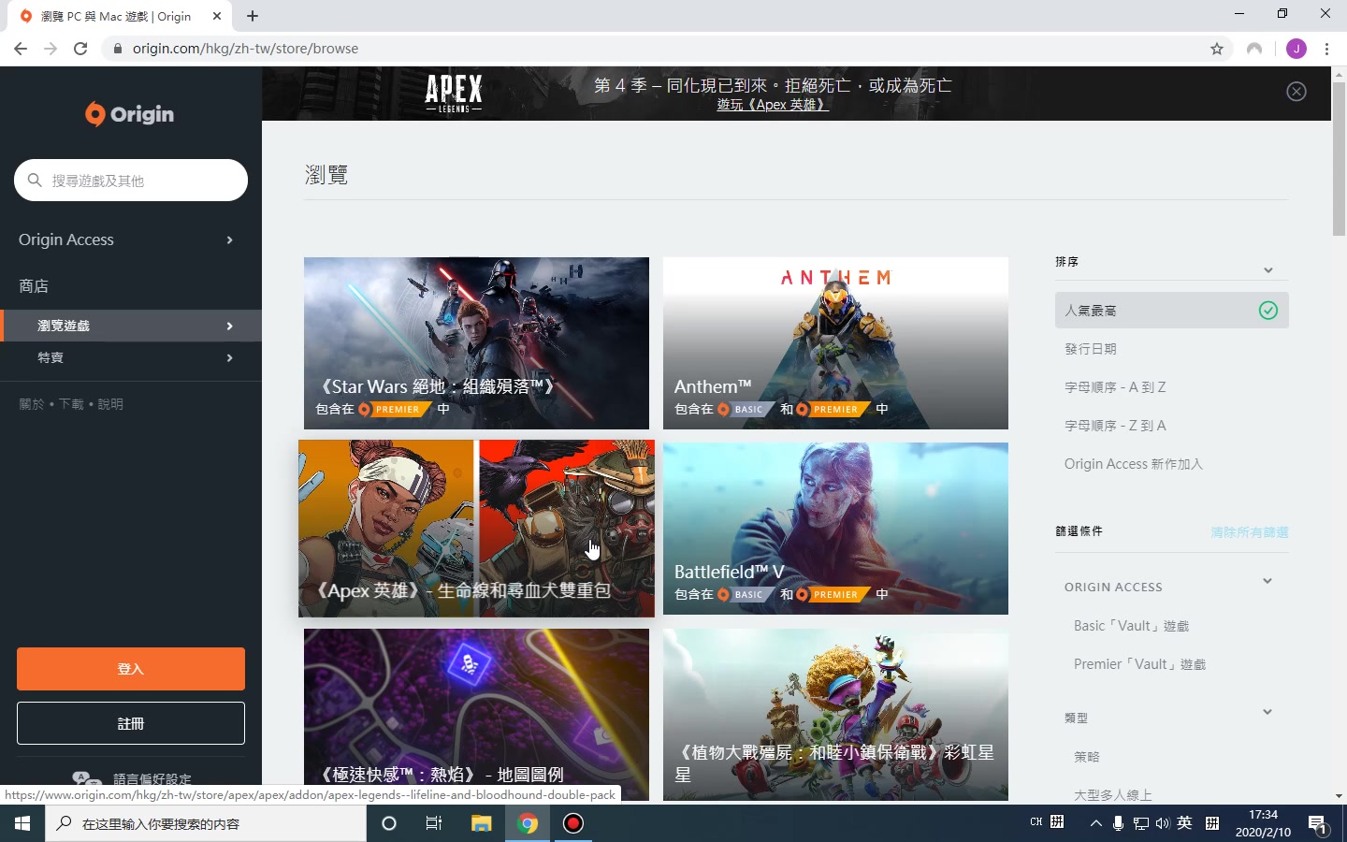This screenshot has width=1347, height=842.
Task: Click the Apex Legends logo in the banner
Action: pyautogui.click(x=453, y=93)
